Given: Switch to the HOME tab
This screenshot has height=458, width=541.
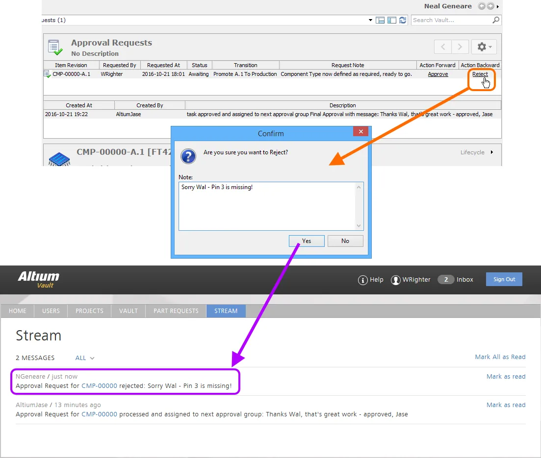Looking at the screenshot, I should coord(18,311).
